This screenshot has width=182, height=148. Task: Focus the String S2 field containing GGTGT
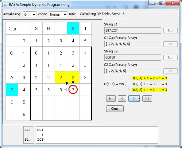[x=133, y=57]
